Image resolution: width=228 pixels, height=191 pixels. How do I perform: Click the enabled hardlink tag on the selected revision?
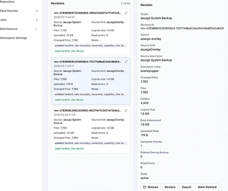pyautogui.click(x=91, y=94)
